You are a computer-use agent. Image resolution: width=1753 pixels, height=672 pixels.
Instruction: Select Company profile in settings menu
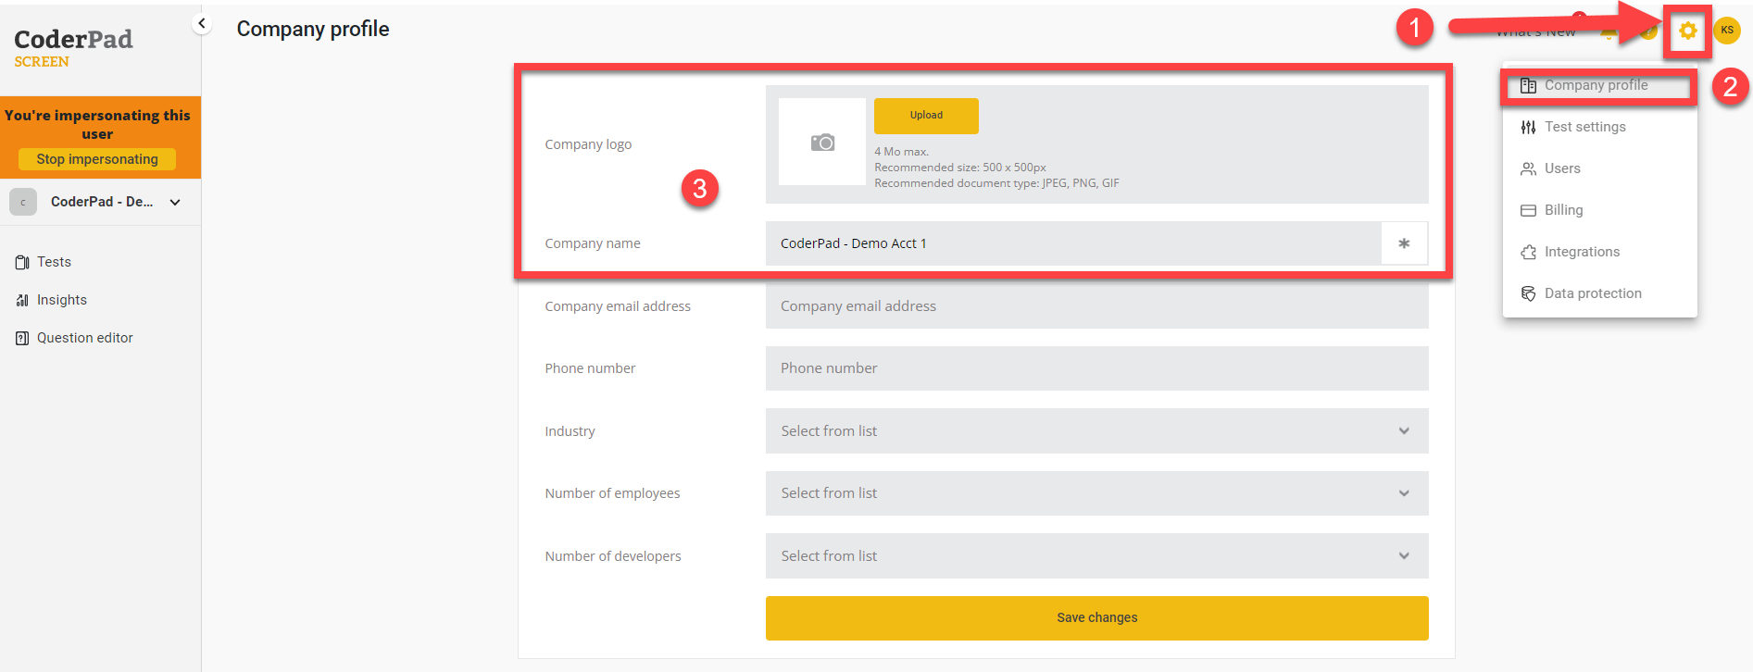click(x=1596, y=85)
